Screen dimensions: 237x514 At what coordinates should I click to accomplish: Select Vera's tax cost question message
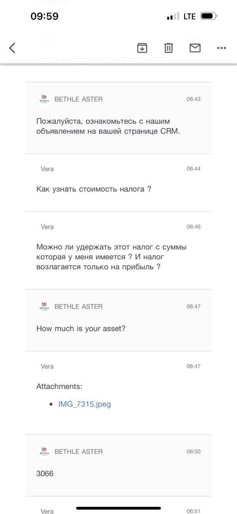coord(94,189)
